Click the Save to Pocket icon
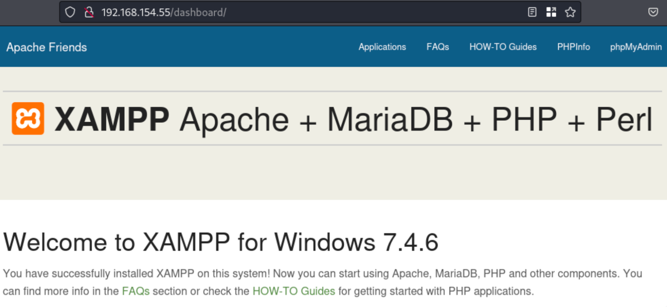667x307 pixels. tap(653, 12)
